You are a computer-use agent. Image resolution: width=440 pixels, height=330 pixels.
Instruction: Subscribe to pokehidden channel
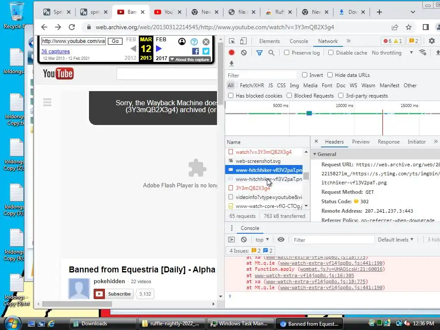pos(113,294)
